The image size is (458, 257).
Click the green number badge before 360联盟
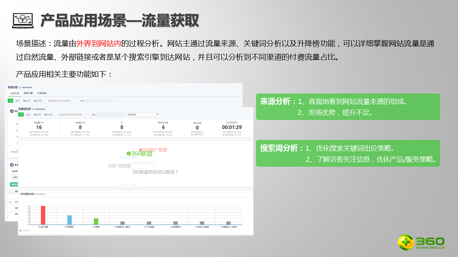click(x=128, y=153)
